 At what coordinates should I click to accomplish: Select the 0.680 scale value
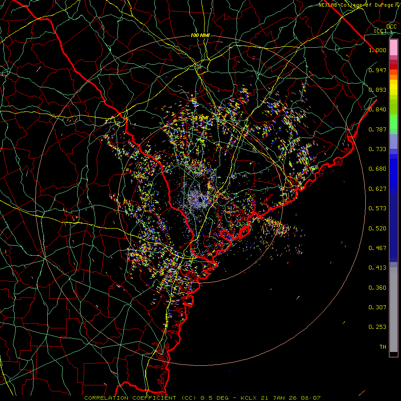[x=377, y=169]
